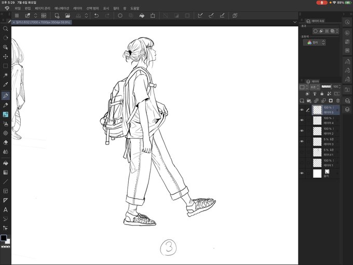Screen dimensions: 353x265
Task: Open the File menu
Action: point(17,8)
